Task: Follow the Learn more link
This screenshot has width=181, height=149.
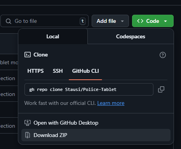Action: 111,103
